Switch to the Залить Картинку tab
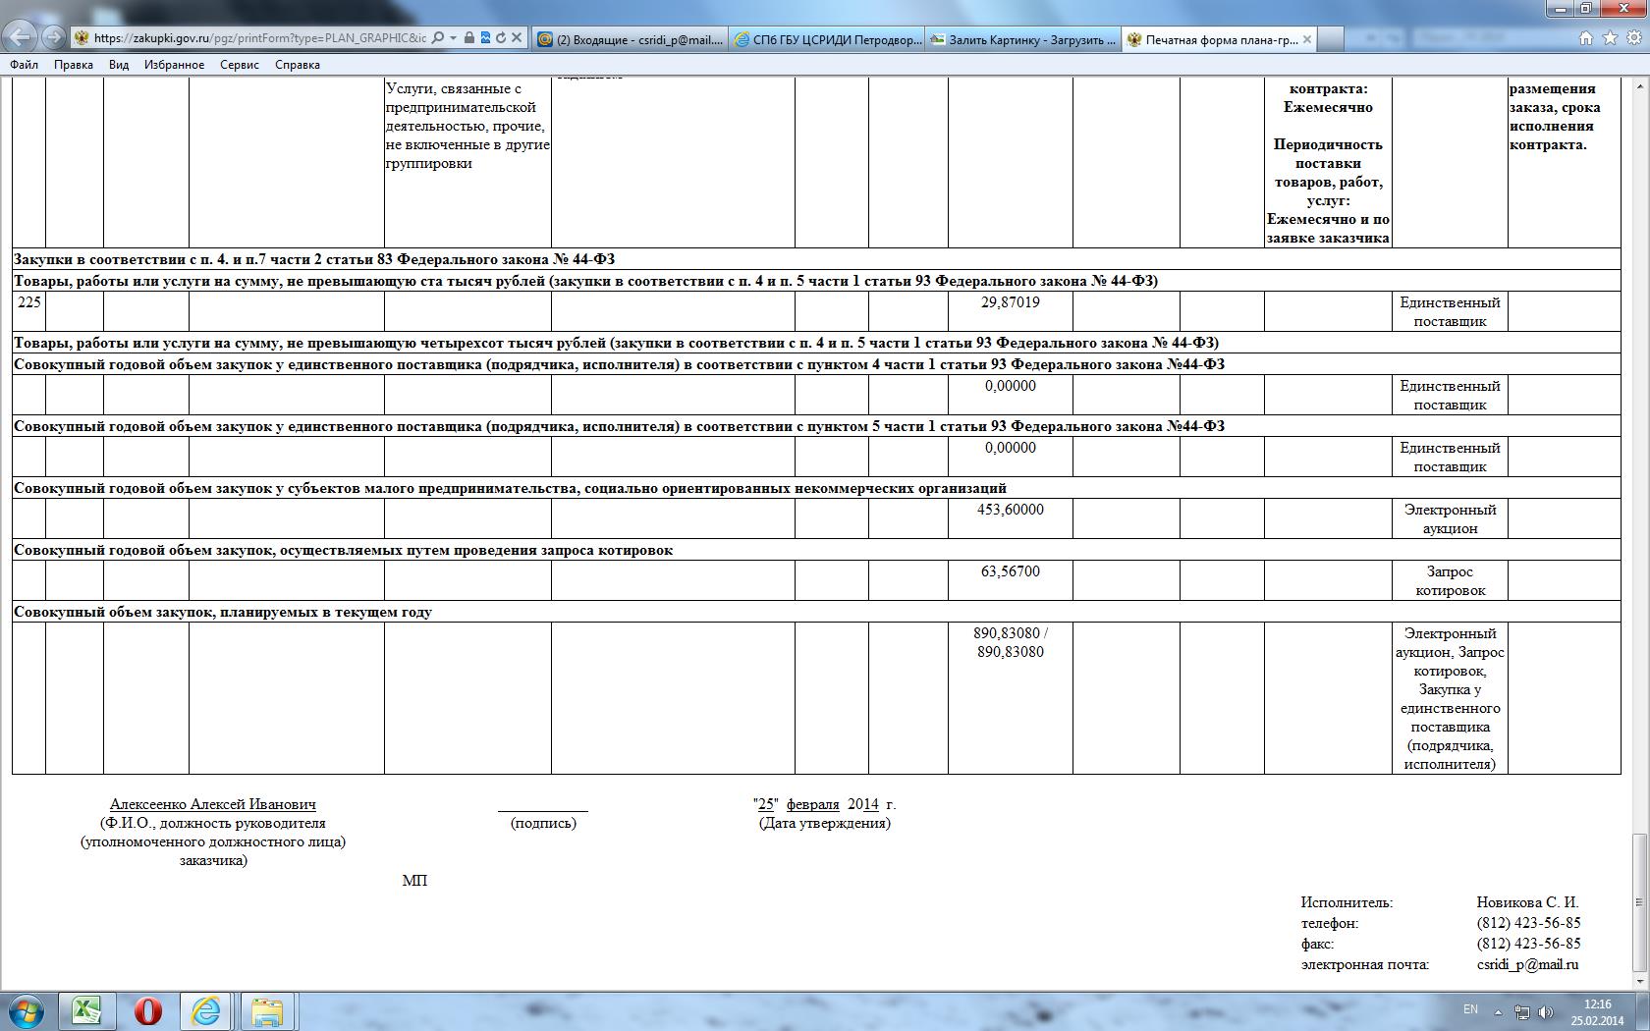 (1022, 39)
